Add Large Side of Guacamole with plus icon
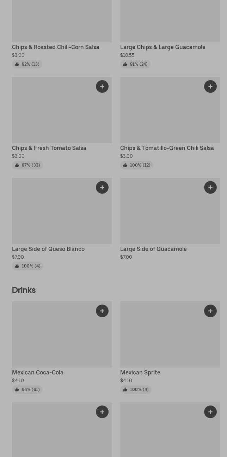Screen dimensions: 227x457 coord(210,187)
